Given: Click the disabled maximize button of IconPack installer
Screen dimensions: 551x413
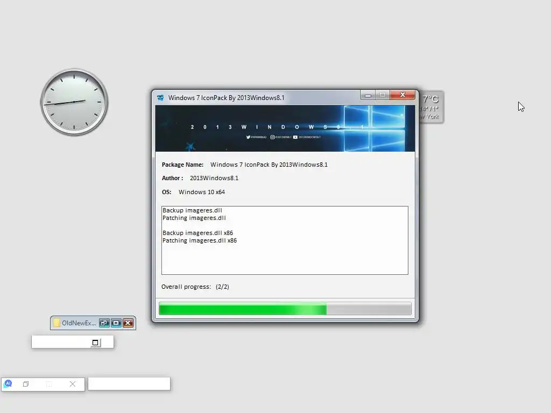Looking at the screenshot, I should click(383, 95).
